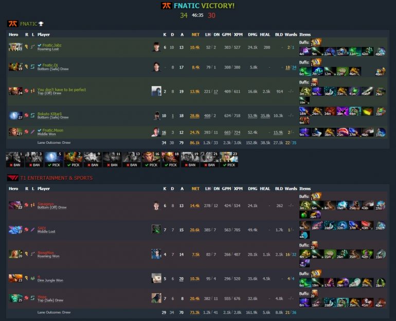Click the trophy icon next to FNATIC

tap(41, 24)
